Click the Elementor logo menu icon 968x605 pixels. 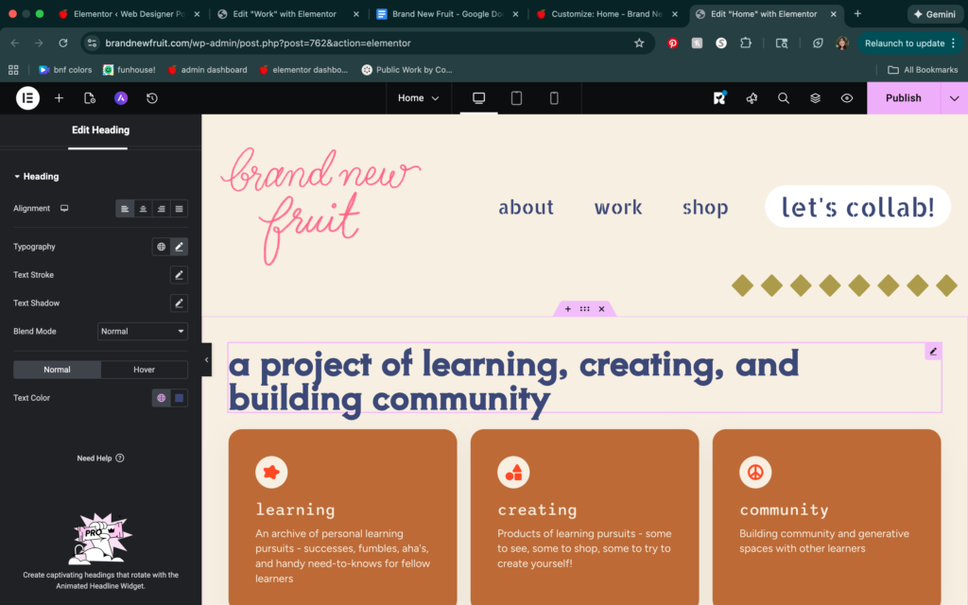pyautogui.click(x=27, y=98)
